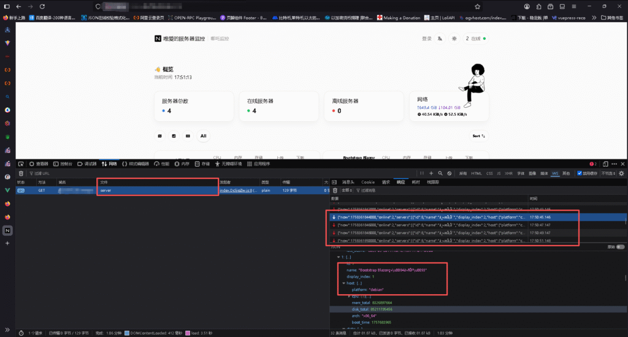
Task: Switch to the Cookie tab
Action: coord(367,182)
